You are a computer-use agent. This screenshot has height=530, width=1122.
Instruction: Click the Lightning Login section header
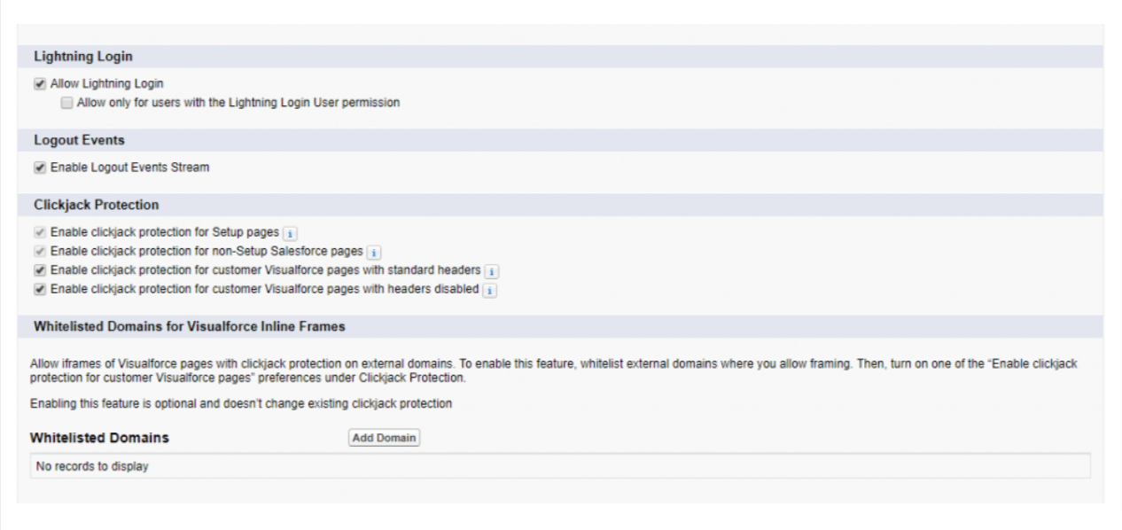pos(83,57)
